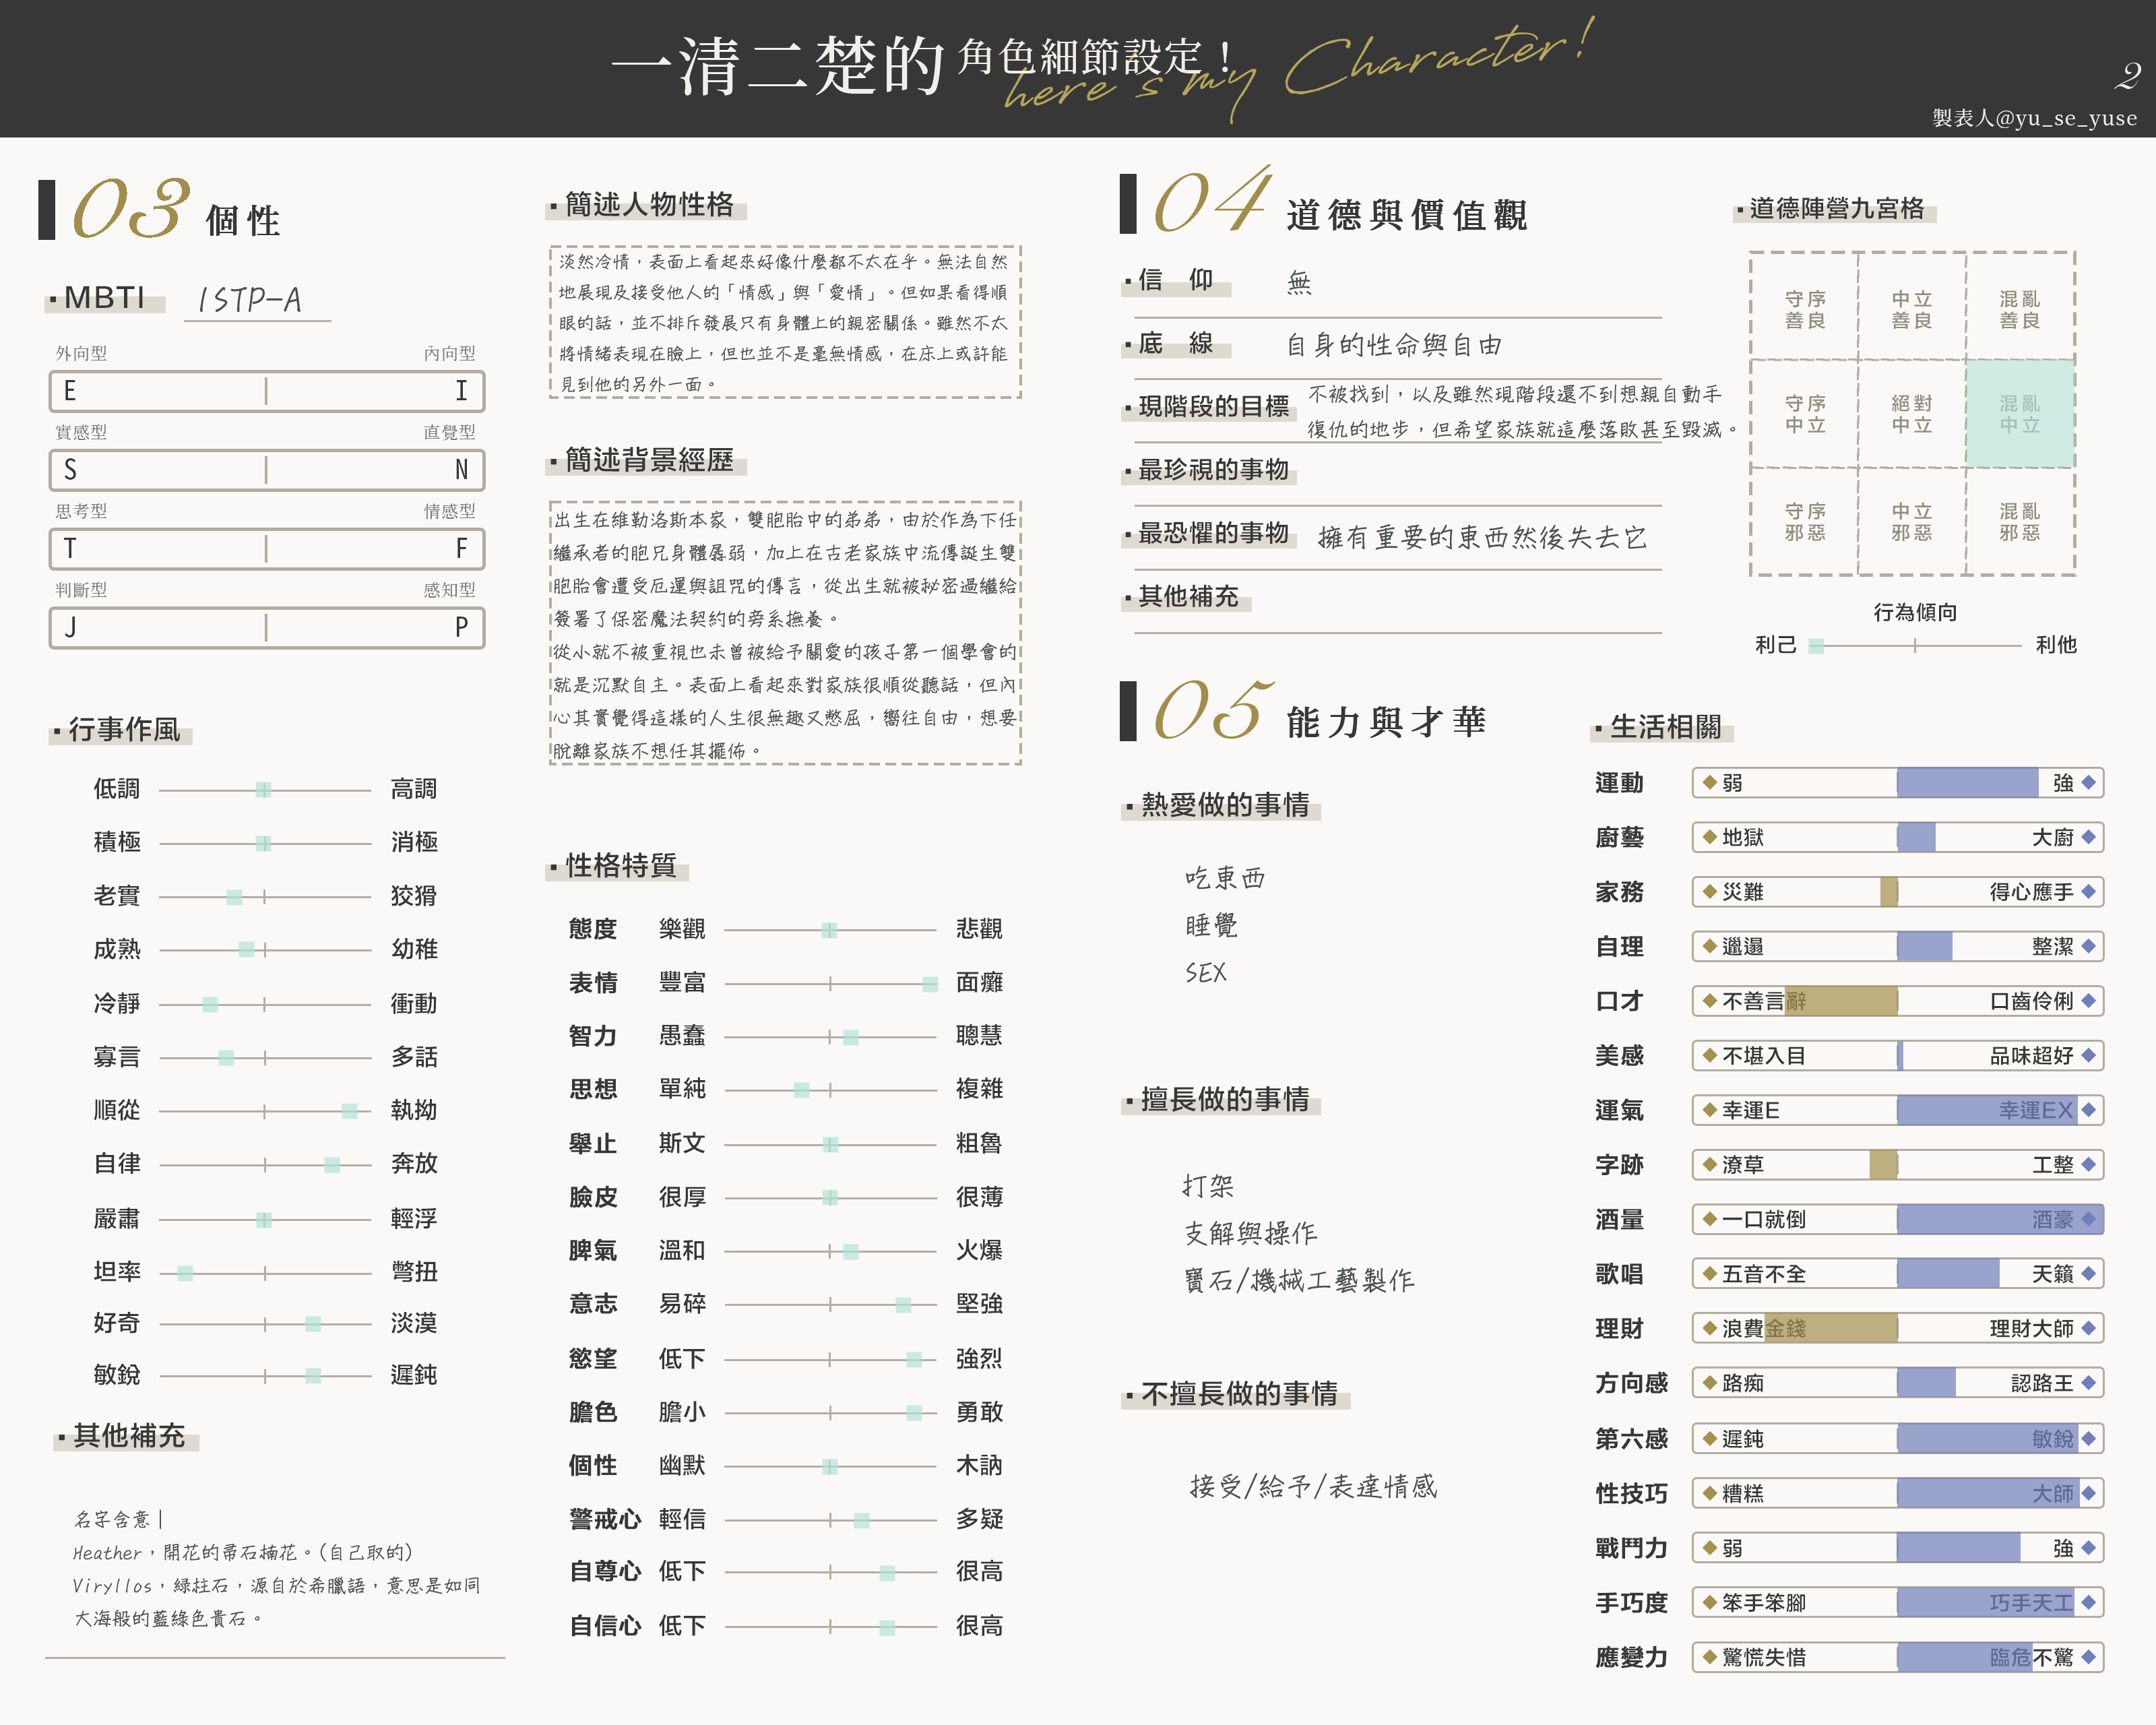Click the 思想 單純–複雜 slider marker
2156x1725 pixels.
(x=801, y=1090)
